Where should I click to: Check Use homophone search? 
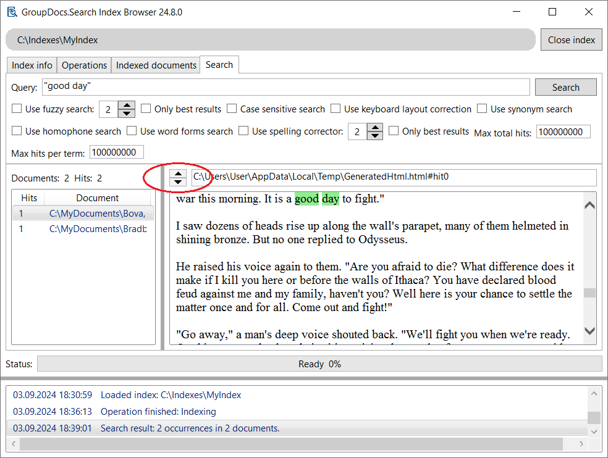(17, 131)
